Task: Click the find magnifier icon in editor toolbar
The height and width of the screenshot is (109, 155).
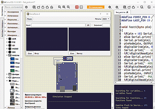Action: pyautogui.click(x=142, y=7)
